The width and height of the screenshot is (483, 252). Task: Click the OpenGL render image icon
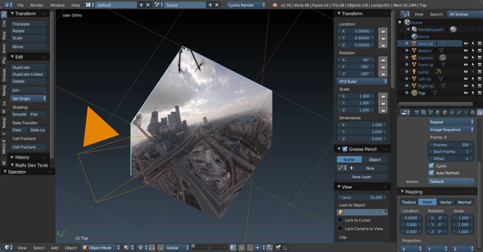[x=278, y=248]
